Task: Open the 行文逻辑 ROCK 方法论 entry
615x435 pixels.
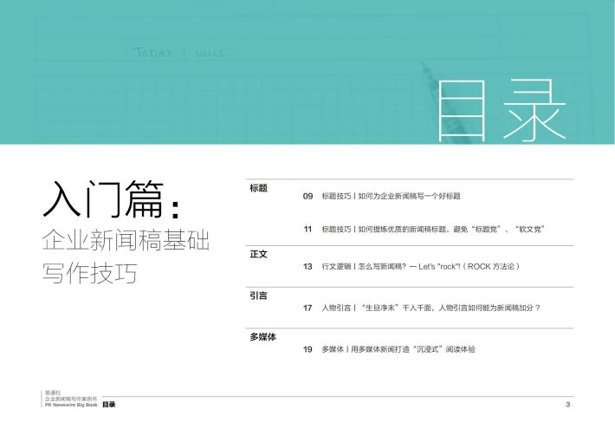Action: click(x=419, y=266)
